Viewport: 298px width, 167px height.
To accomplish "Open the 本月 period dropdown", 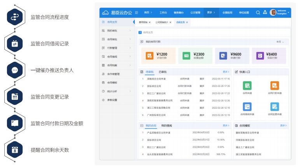I will click(x=280, y=42).
